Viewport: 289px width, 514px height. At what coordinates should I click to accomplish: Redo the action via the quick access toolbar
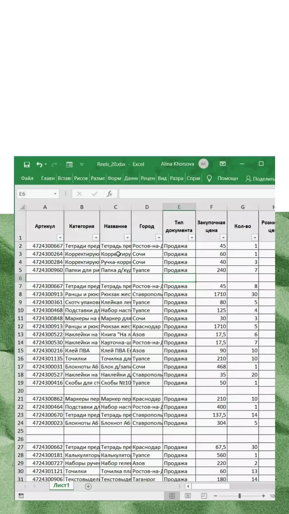point(54,164)
